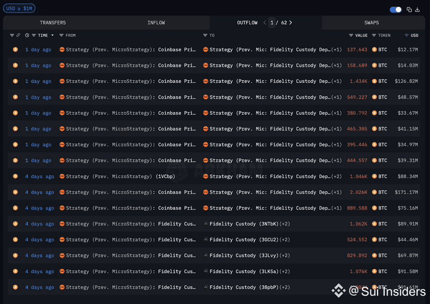Open the TIME column sort dropdown arrow
The width and height of the screenshot is (430, 304).
click(52, 35)
